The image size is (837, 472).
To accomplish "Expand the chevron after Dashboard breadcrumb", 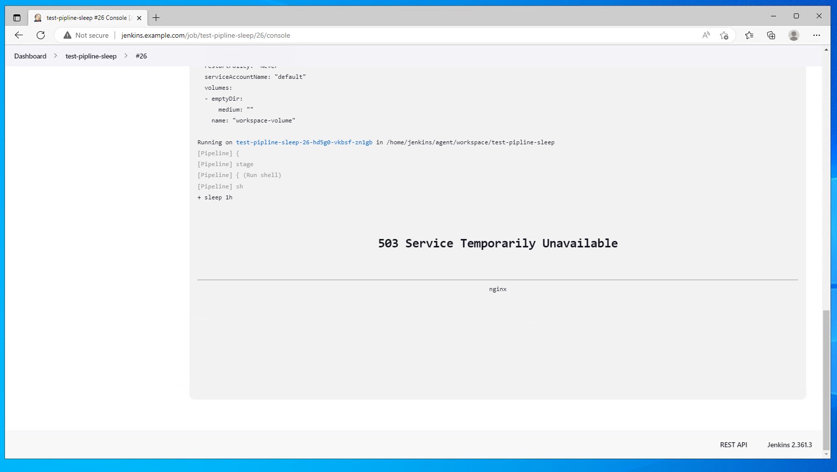I will pyautogui.click(x=56, y=56).
